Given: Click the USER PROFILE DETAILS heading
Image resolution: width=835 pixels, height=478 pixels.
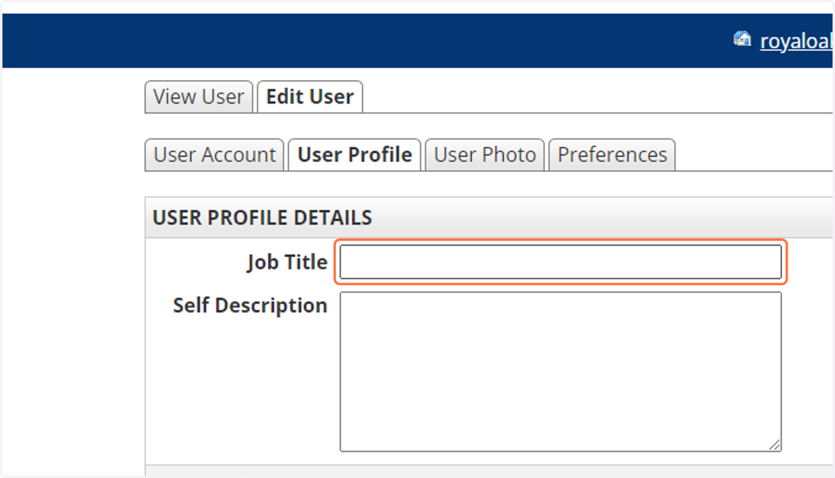Looking at the screenshot, I should 262,218.
